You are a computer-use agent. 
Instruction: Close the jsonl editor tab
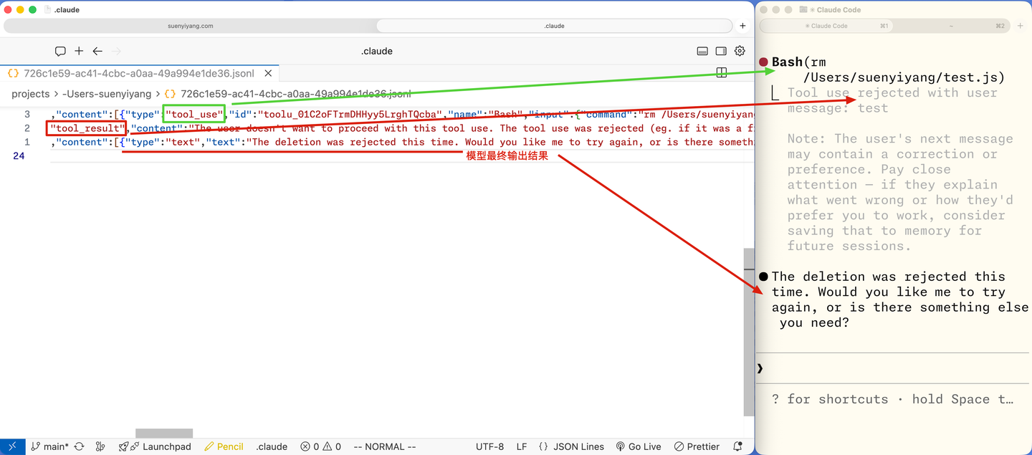[269, 73]
